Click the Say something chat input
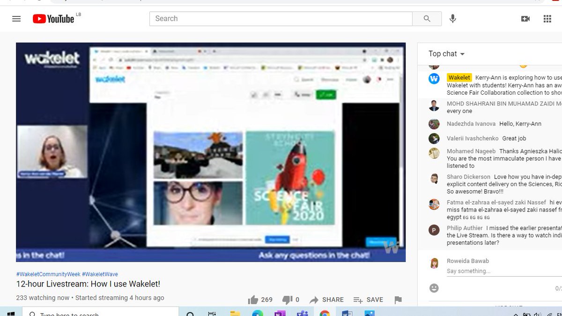562x316 pixels. tap(504, 271)
